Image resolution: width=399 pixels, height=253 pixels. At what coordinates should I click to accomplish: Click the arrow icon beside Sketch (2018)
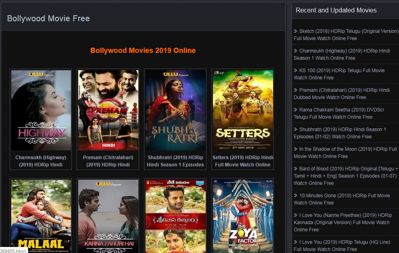pos(296,31)
